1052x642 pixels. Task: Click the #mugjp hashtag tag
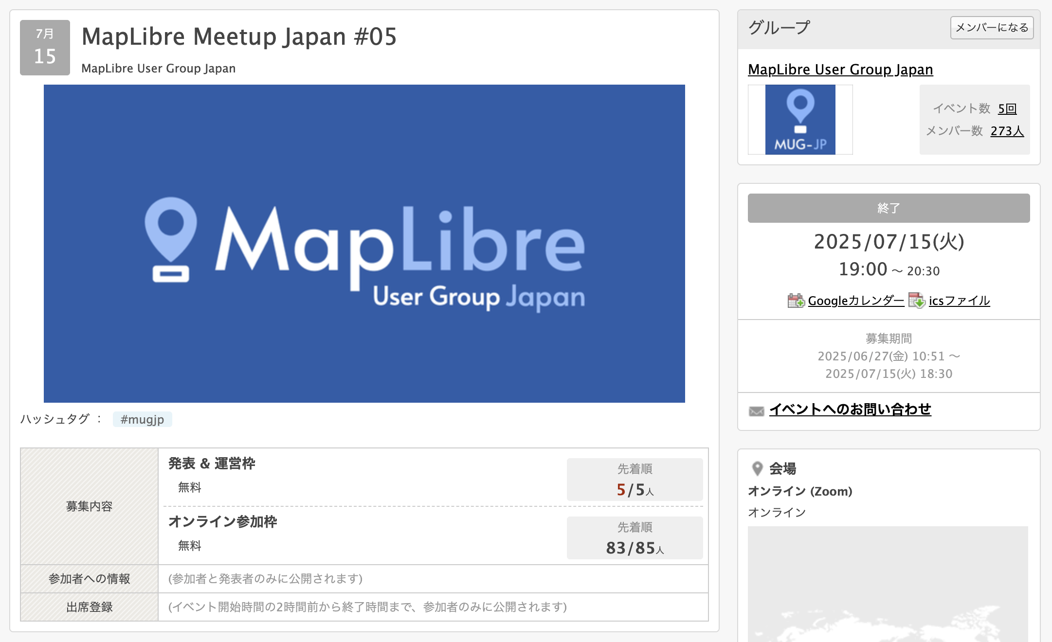tap(142, 419)
